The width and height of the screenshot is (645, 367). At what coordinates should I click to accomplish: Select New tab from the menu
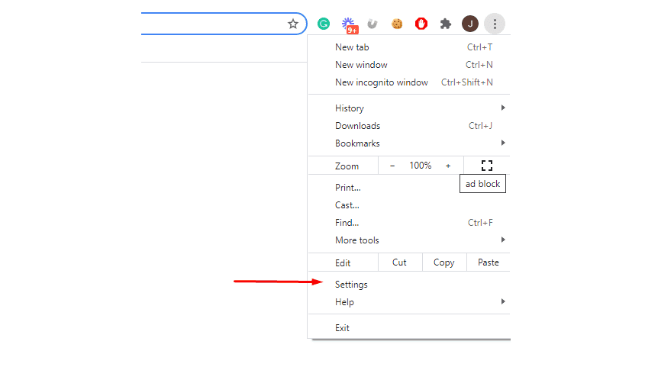pyautogui.click(x=409, y=47)
